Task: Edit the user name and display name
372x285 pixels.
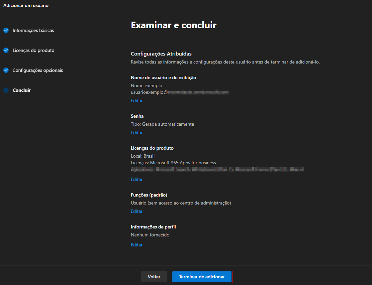Action: point(137,100)
